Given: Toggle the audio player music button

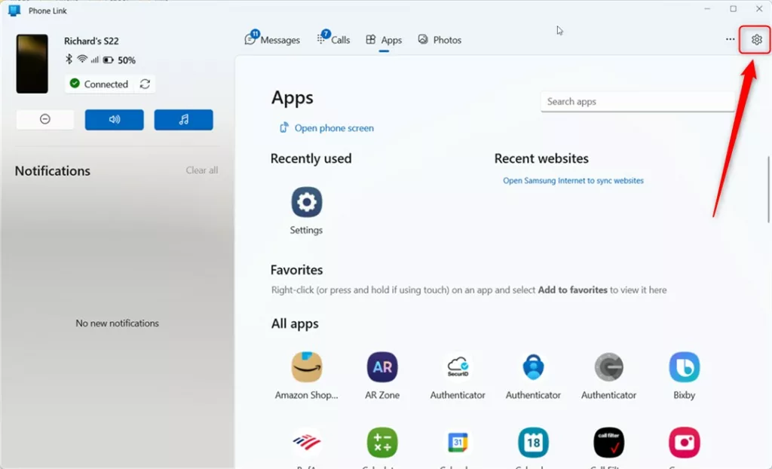Looking at the screenshot, I should coord(184,120).
